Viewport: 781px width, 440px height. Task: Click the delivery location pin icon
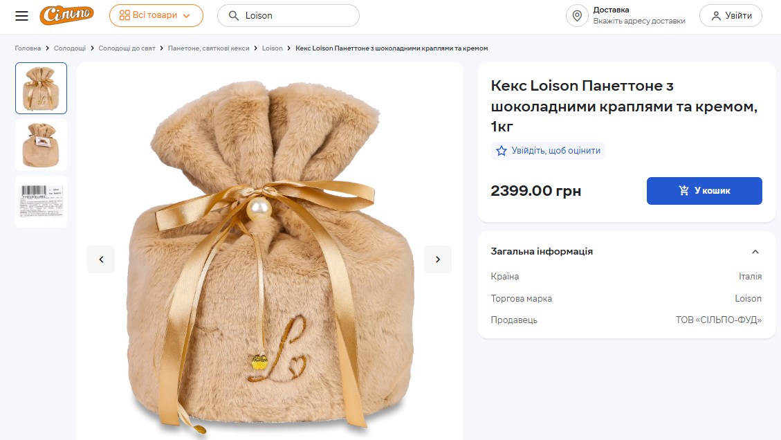(x=577, y=15)
